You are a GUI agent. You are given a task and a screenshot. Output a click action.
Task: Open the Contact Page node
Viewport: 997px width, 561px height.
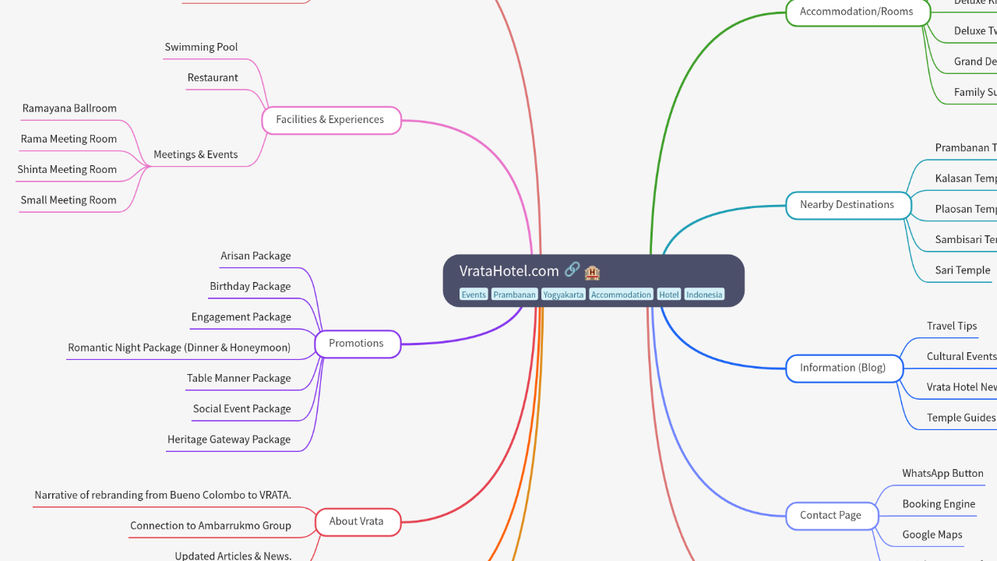pos(831,515)
